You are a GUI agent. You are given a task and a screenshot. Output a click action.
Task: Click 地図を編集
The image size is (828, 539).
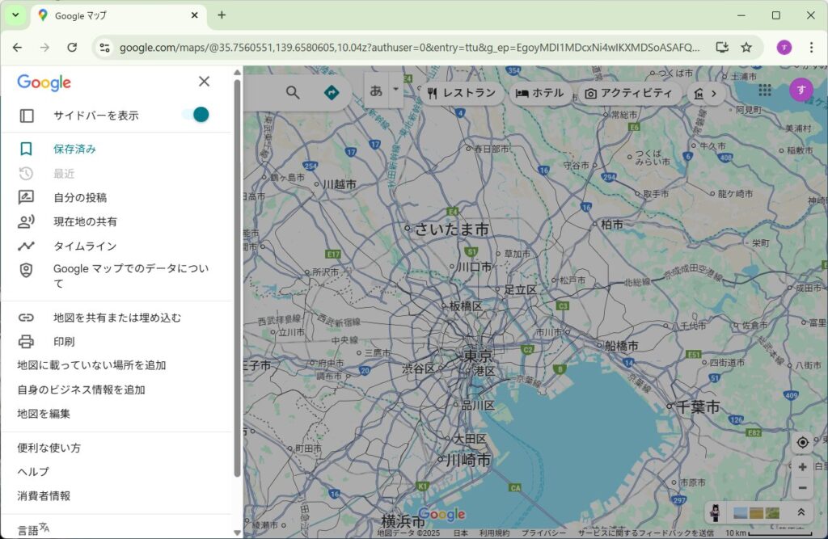point(44,414)
